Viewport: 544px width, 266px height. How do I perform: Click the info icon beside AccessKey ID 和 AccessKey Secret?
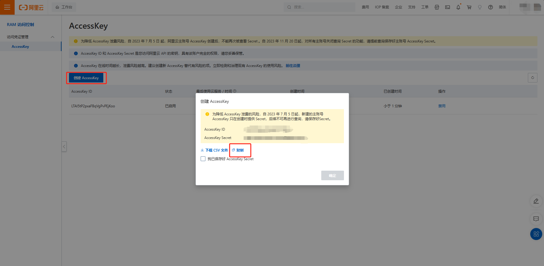point(76,53)
